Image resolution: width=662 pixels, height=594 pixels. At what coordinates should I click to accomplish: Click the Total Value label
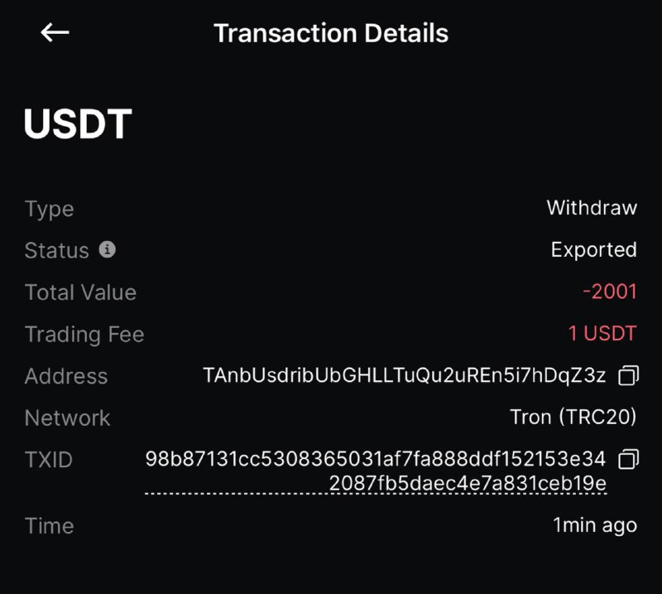point(80,292)
